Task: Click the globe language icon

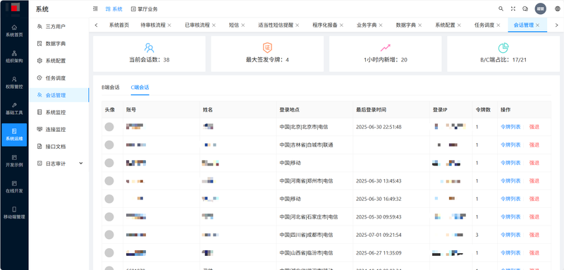Action: pyautogui.click(x=557, y=9)
